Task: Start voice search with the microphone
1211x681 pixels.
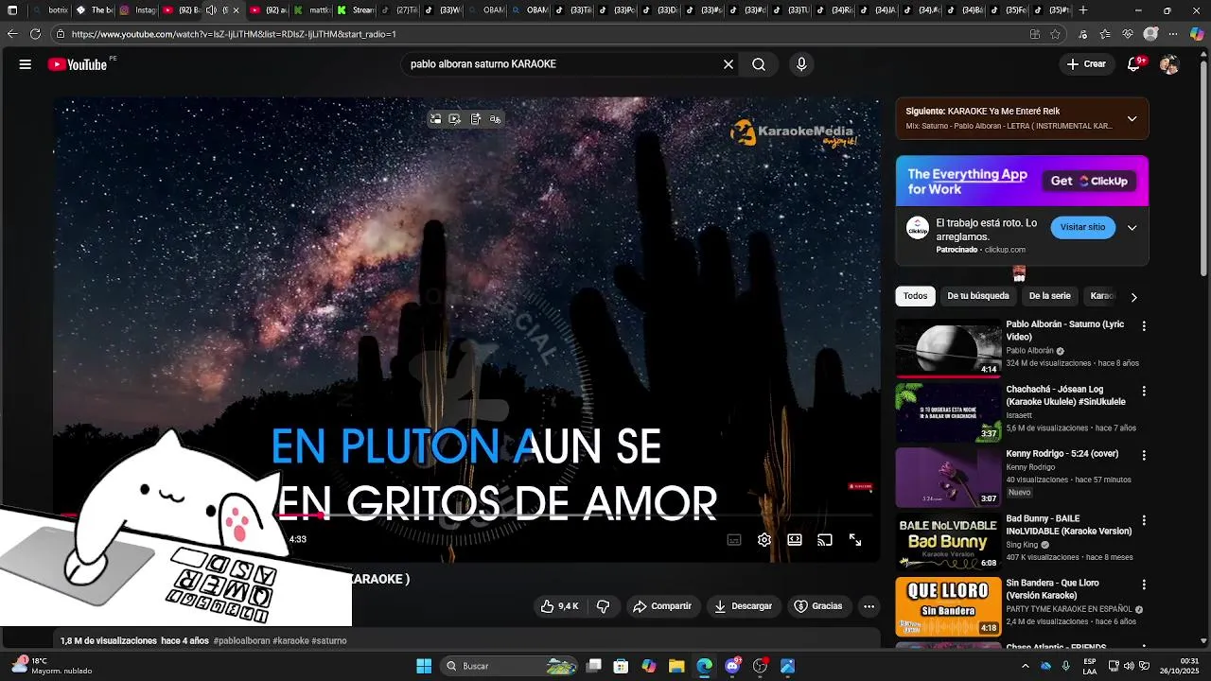Action: point(801,64)
